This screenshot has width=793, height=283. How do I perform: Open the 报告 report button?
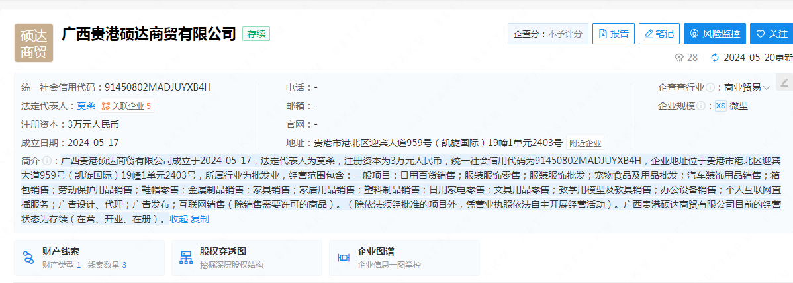click(x=614, y=34)
